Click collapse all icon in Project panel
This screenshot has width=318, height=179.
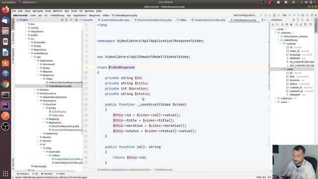tap(71, 20)
